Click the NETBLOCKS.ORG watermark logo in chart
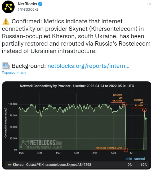Image resolution: width=151 pixels, height=170 pixels. point(41,144)
